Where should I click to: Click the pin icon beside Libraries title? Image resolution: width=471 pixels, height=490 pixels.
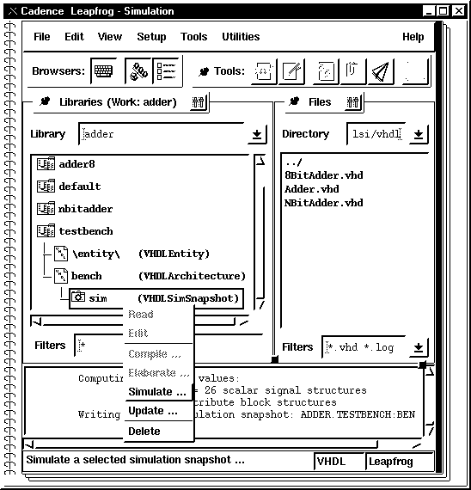[x=45, y=101]
